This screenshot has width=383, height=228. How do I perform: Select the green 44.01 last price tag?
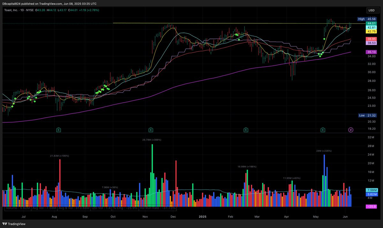pos(371,23)
